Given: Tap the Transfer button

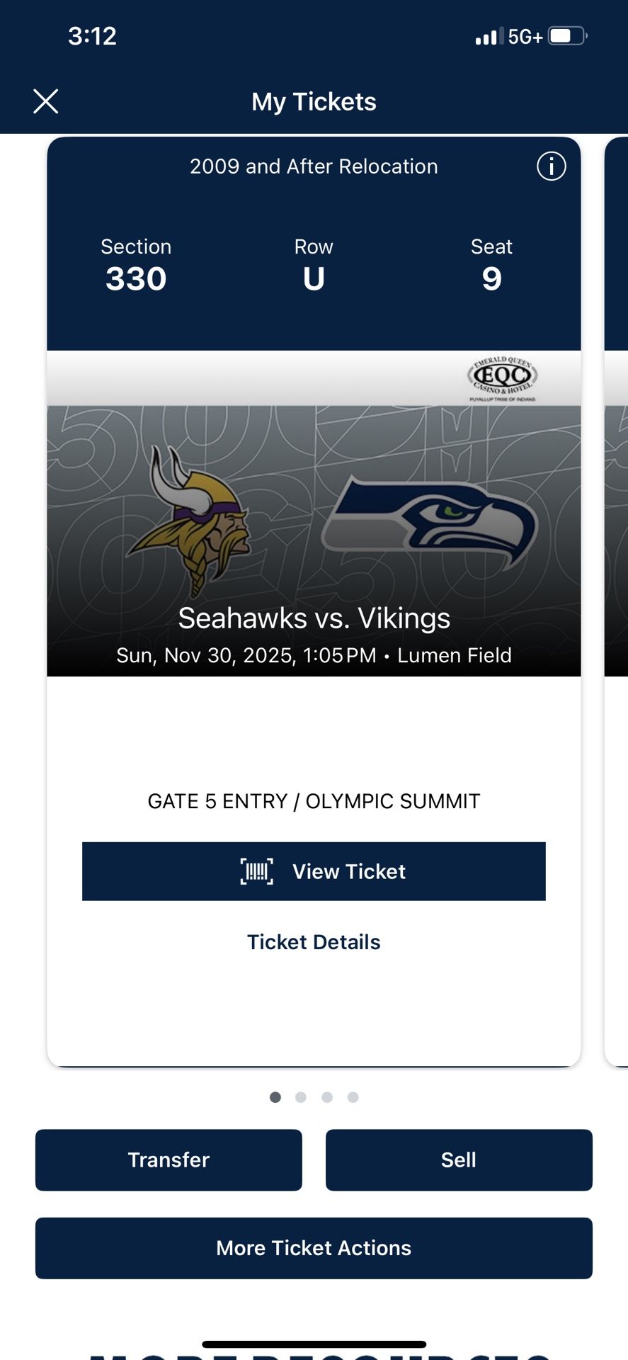Looking at the screenshot, I should point(168,1160).
